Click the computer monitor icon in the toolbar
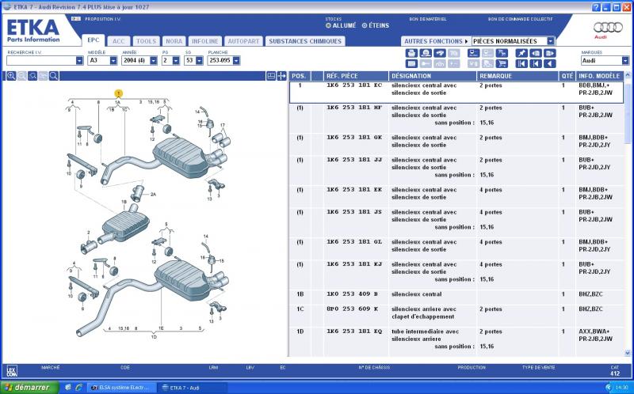Screen dimensions: 634x394 click(473, 53)
